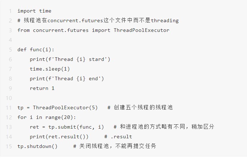Click the comment after tp.submit
Image resolution: width=247 pixels, height=158 pixels.
click(x=164, y=127)
